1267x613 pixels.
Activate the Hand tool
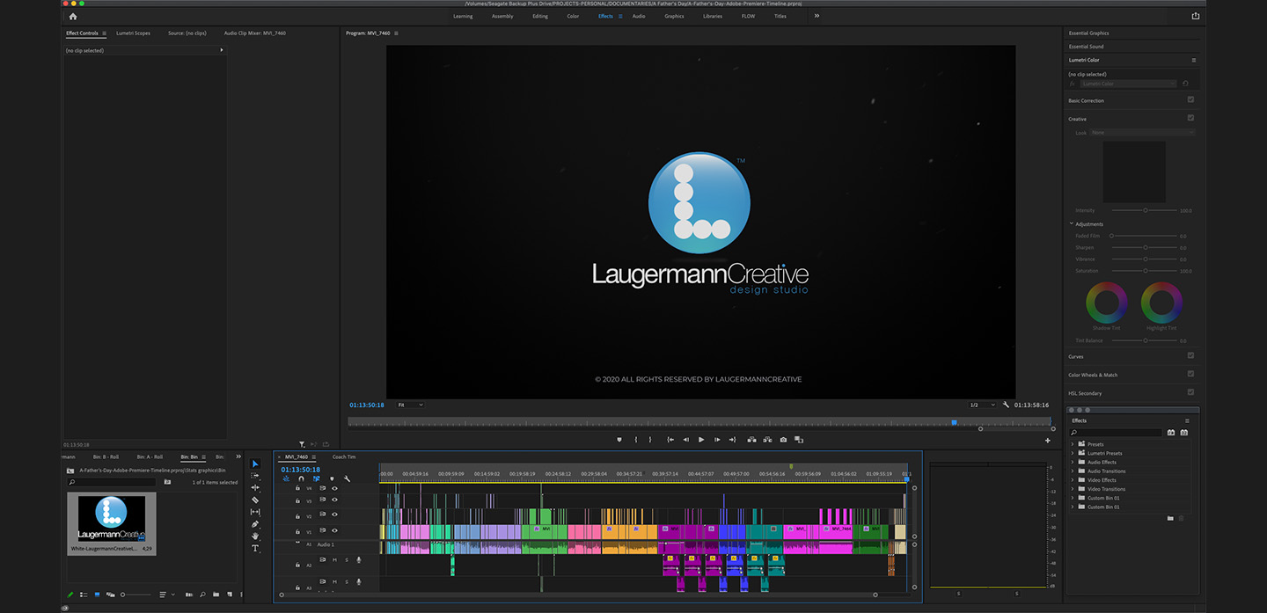click(255, 536)
